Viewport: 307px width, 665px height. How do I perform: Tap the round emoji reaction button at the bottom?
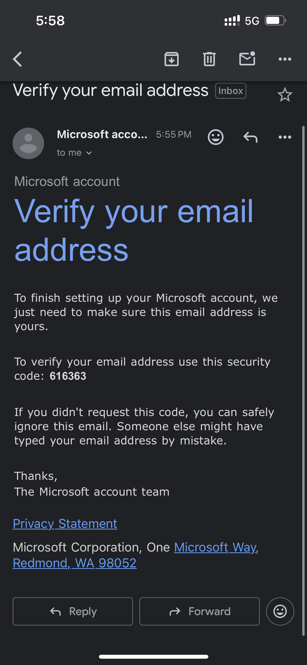click(x=280, y=611)
